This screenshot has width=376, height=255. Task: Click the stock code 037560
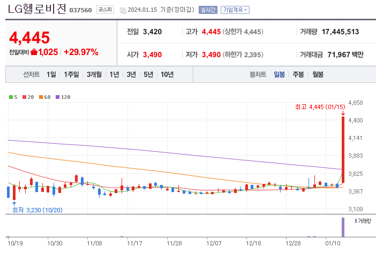tap(80, 10)
